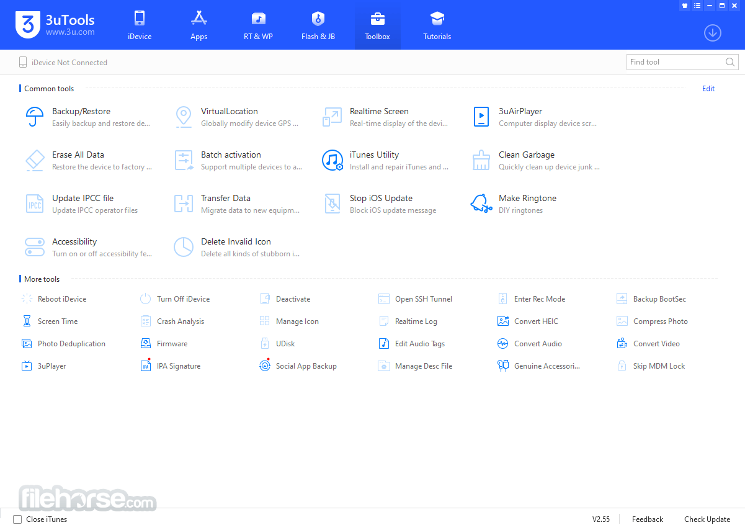Open the Backup/Restore umbrella icon
745x530 pixels.
click(35, 117)
